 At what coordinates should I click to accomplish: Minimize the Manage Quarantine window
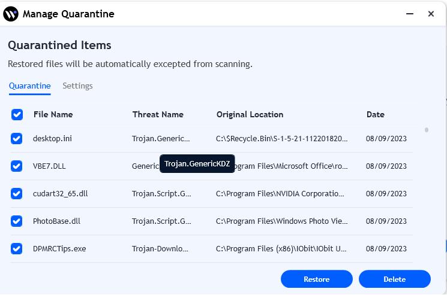click(x=409, y=14)
